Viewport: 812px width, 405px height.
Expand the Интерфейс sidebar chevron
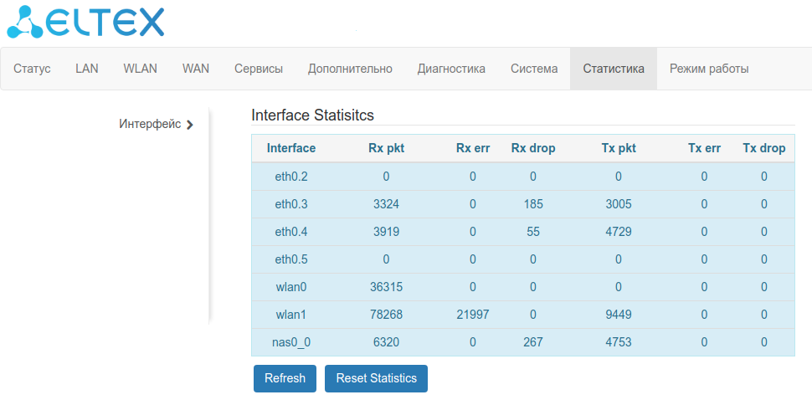point(190,125)
